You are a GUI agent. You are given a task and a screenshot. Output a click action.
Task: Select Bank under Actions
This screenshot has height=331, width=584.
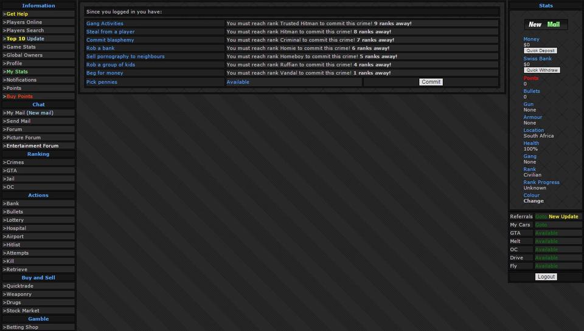[13, 204]
